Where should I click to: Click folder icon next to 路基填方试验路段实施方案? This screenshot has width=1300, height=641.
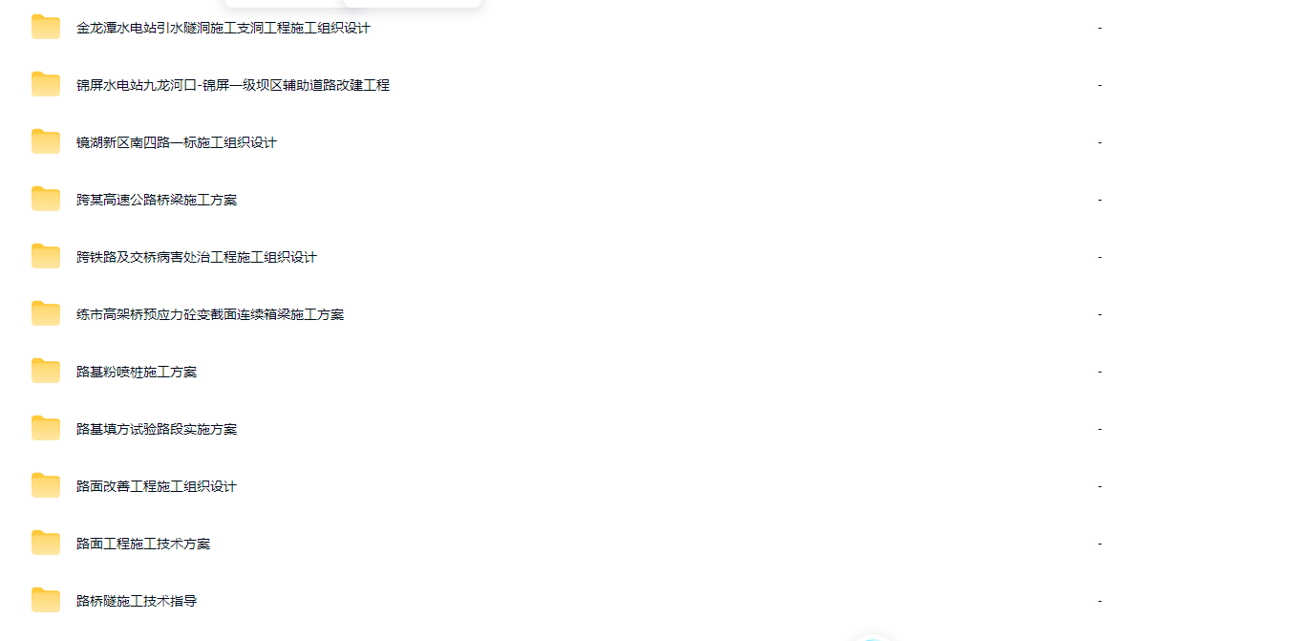click(x=46, y=429)
